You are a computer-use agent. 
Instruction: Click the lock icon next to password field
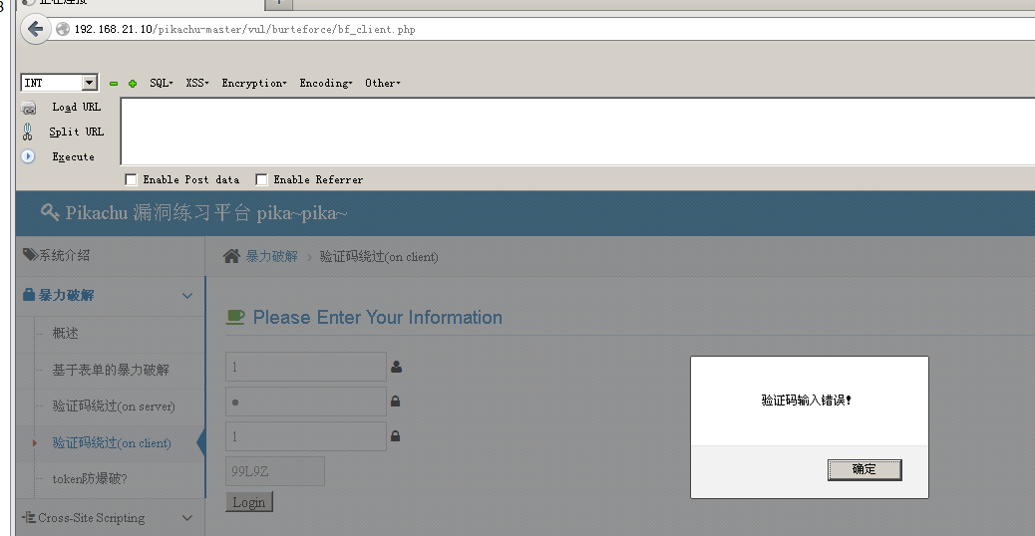(396, 401)
